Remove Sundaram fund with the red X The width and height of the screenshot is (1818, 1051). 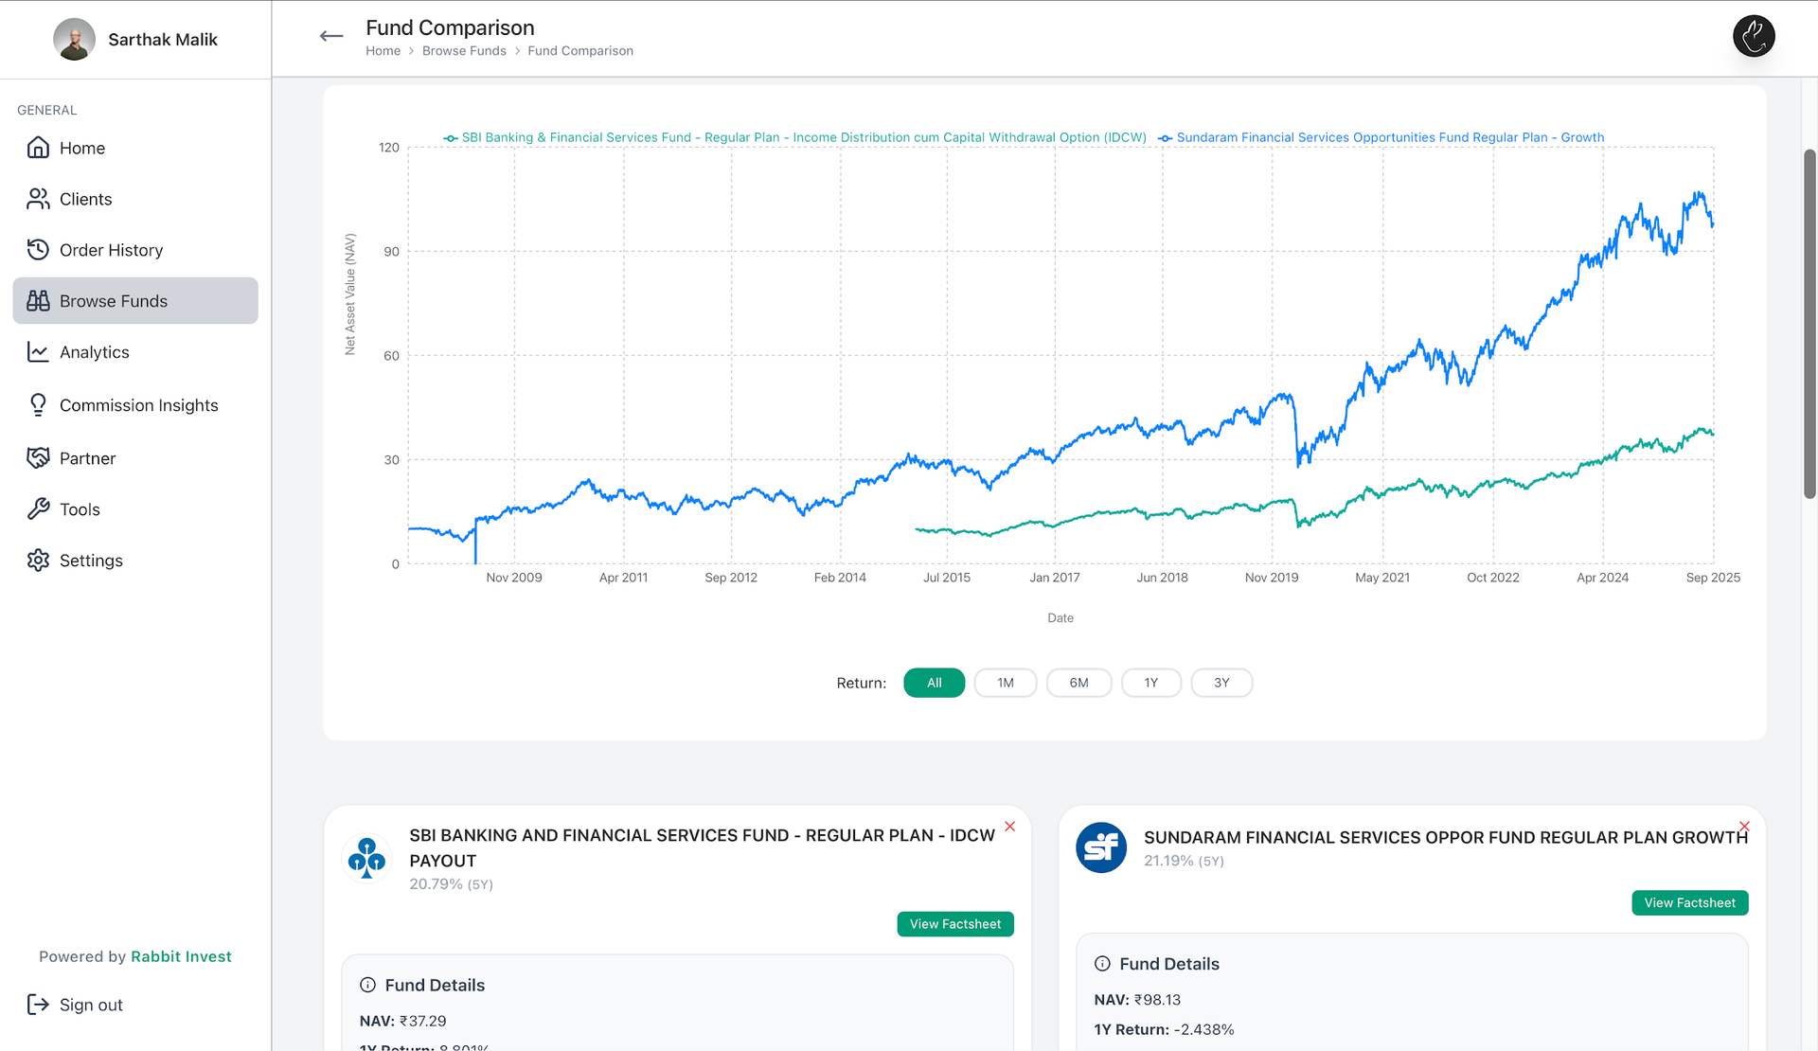(x=1743, y=825)
